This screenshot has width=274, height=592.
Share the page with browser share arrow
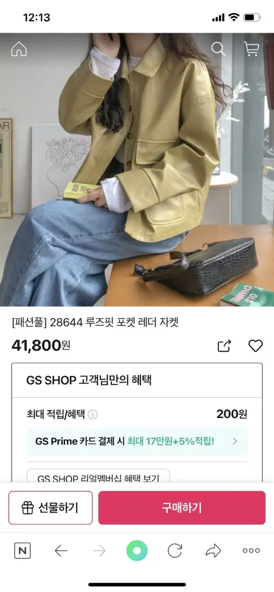coord(213,551)
